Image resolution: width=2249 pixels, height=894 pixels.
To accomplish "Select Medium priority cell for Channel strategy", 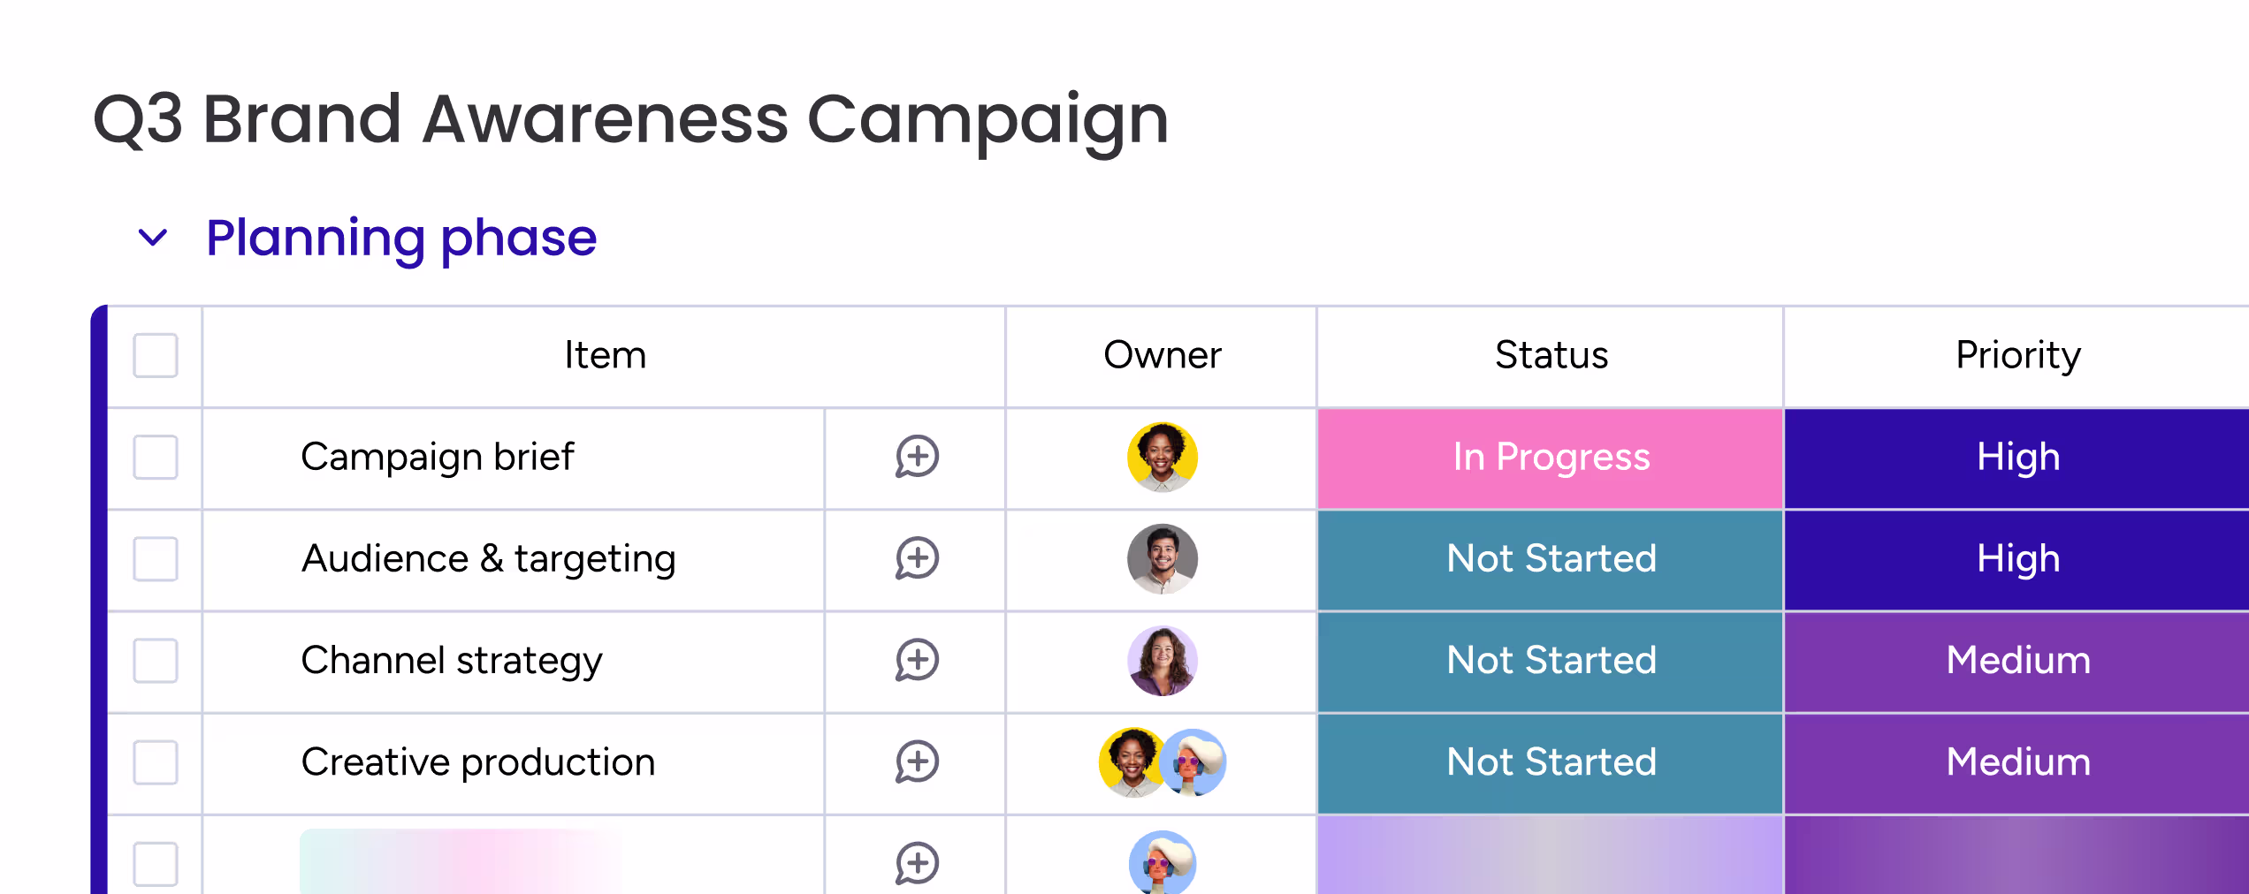I will pos(2016,661).
